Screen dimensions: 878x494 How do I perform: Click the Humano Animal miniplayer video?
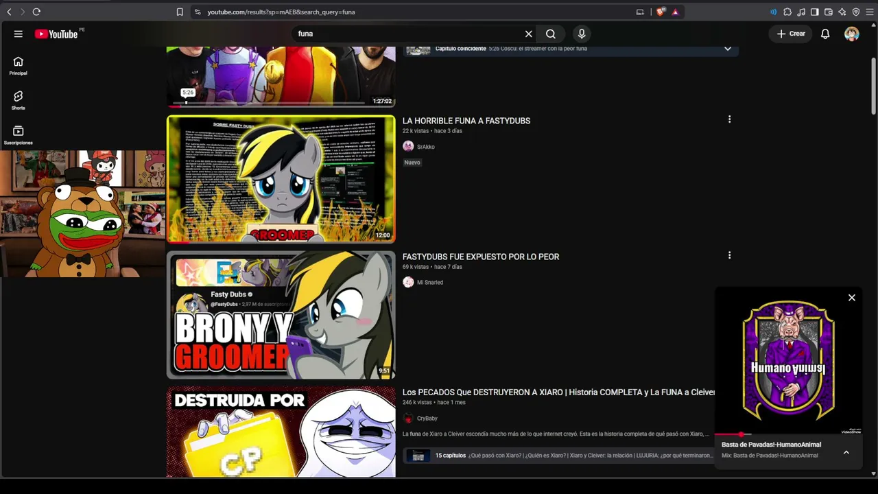788,361
